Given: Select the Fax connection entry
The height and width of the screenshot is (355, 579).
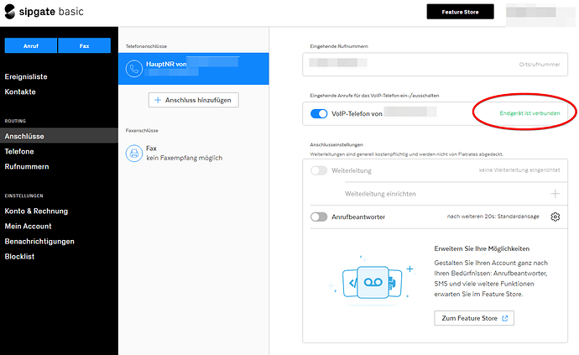Looking at the screenshot, I should 194,153.
